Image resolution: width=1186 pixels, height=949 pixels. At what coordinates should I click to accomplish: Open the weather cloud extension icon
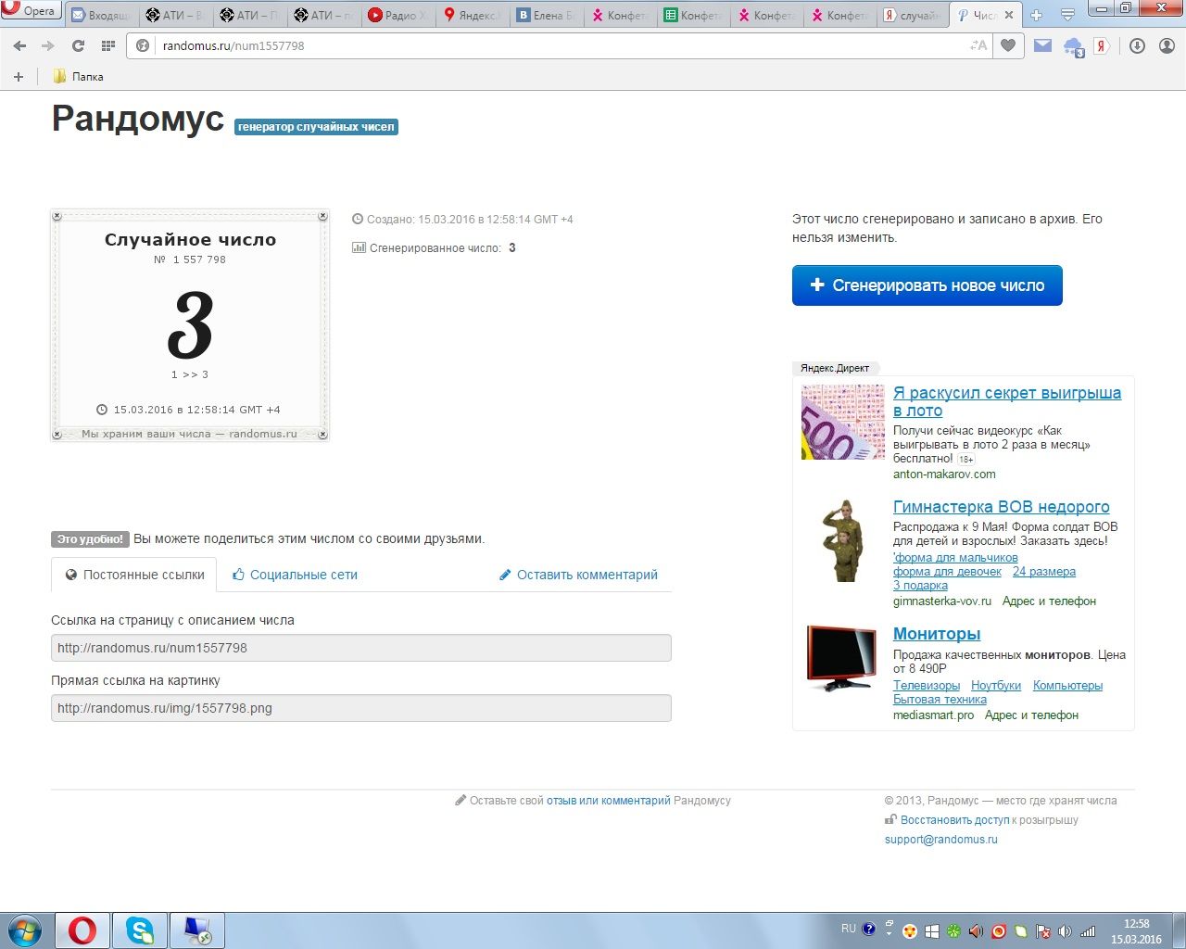tap(1073, 46)
